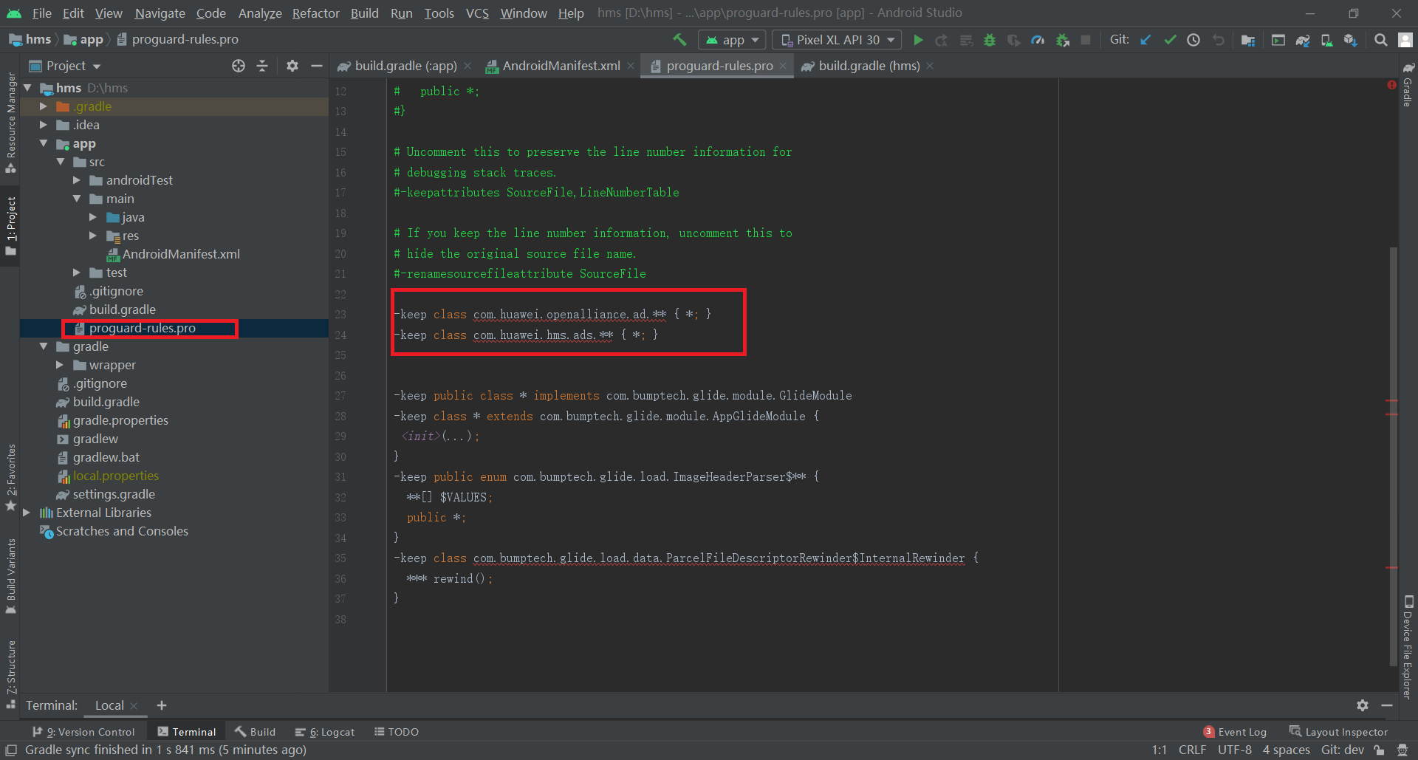1418x760 pixels.
Task: Open the Build tool window
Action: pos(255,732)
